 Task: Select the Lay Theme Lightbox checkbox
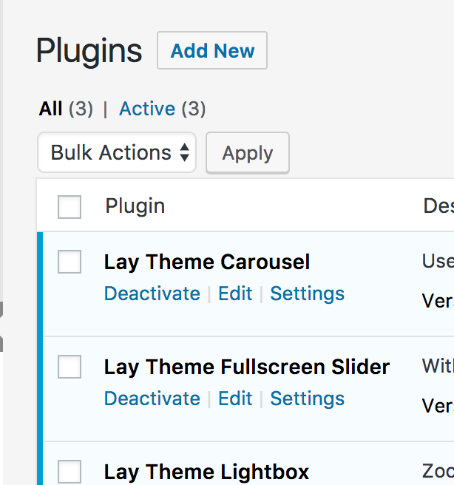pos(70,471)
